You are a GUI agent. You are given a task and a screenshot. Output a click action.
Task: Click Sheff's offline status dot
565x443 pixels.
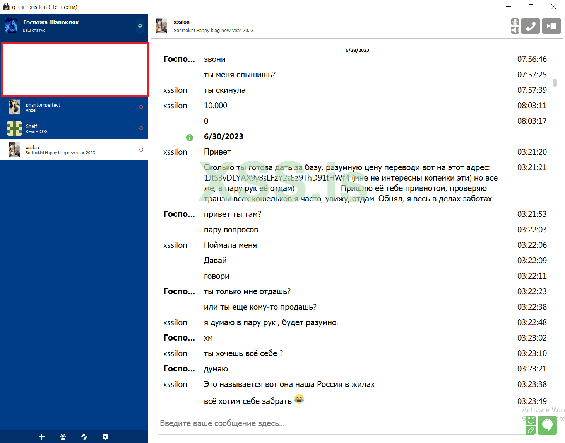[x=141, y=128]
